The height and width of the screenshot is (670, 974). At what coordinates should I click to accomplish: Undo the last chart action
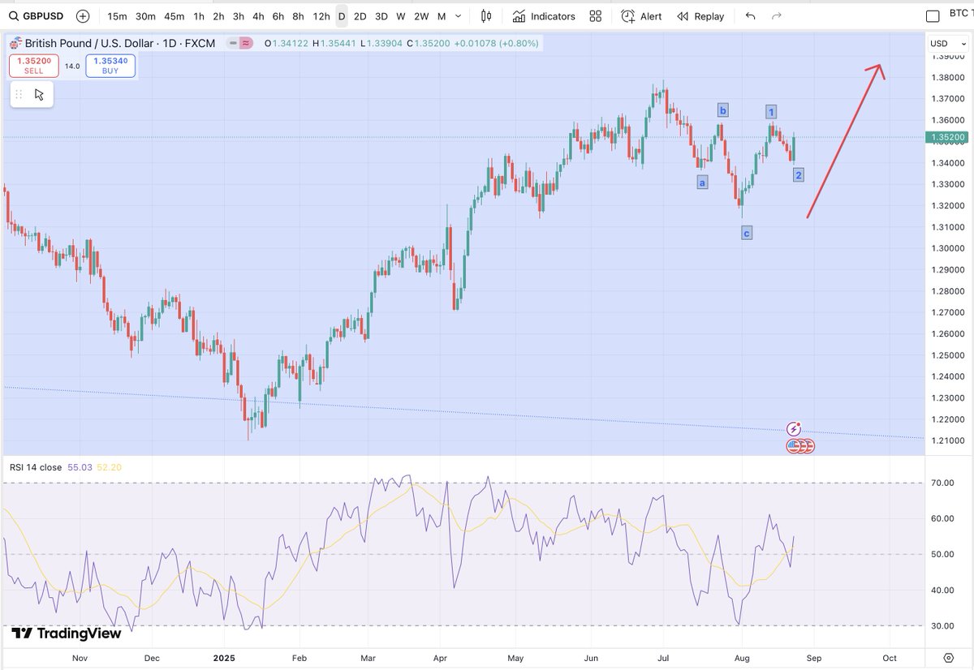click(x=749, y=15)
